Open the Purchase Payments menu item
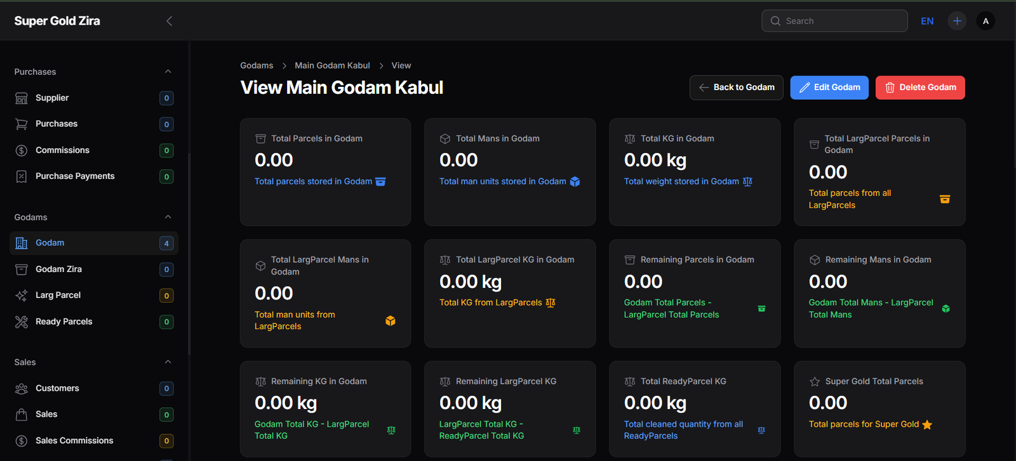 pos(75,176)
